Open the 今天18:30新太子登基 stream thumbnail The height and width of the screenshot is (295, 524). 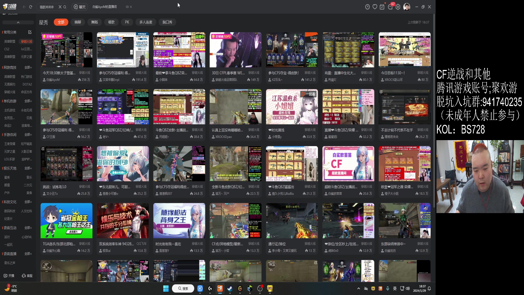click(66, 50)
